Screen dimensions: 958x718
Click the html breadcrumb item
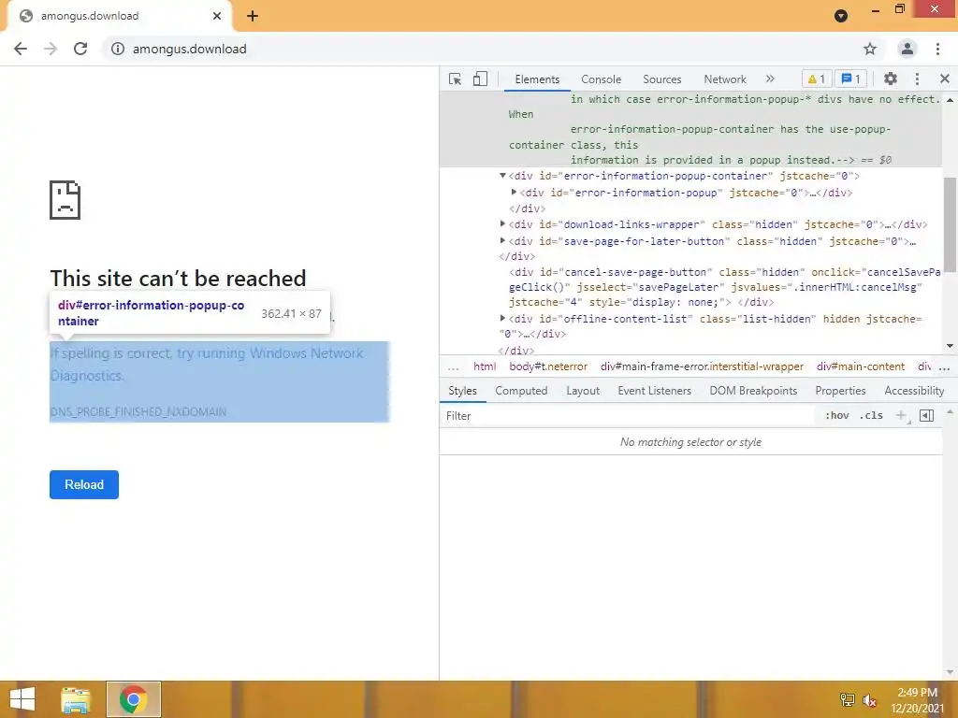485,366
